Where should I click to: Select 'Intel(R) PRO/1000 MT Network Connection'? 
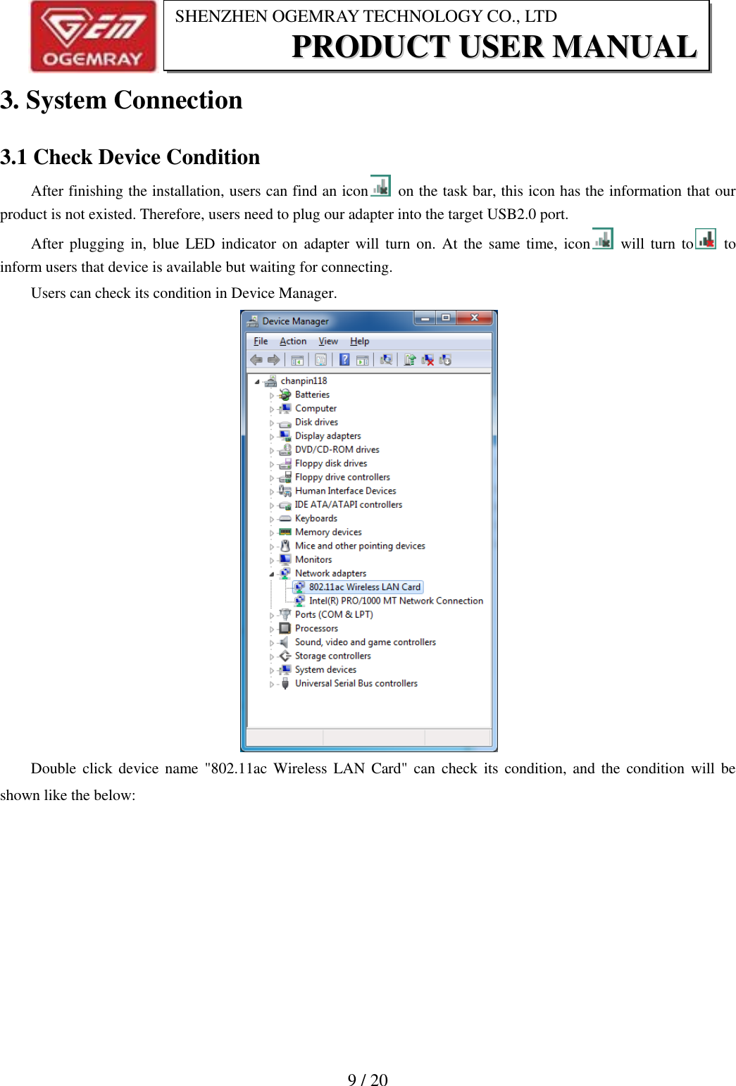(x=396, y=601)
